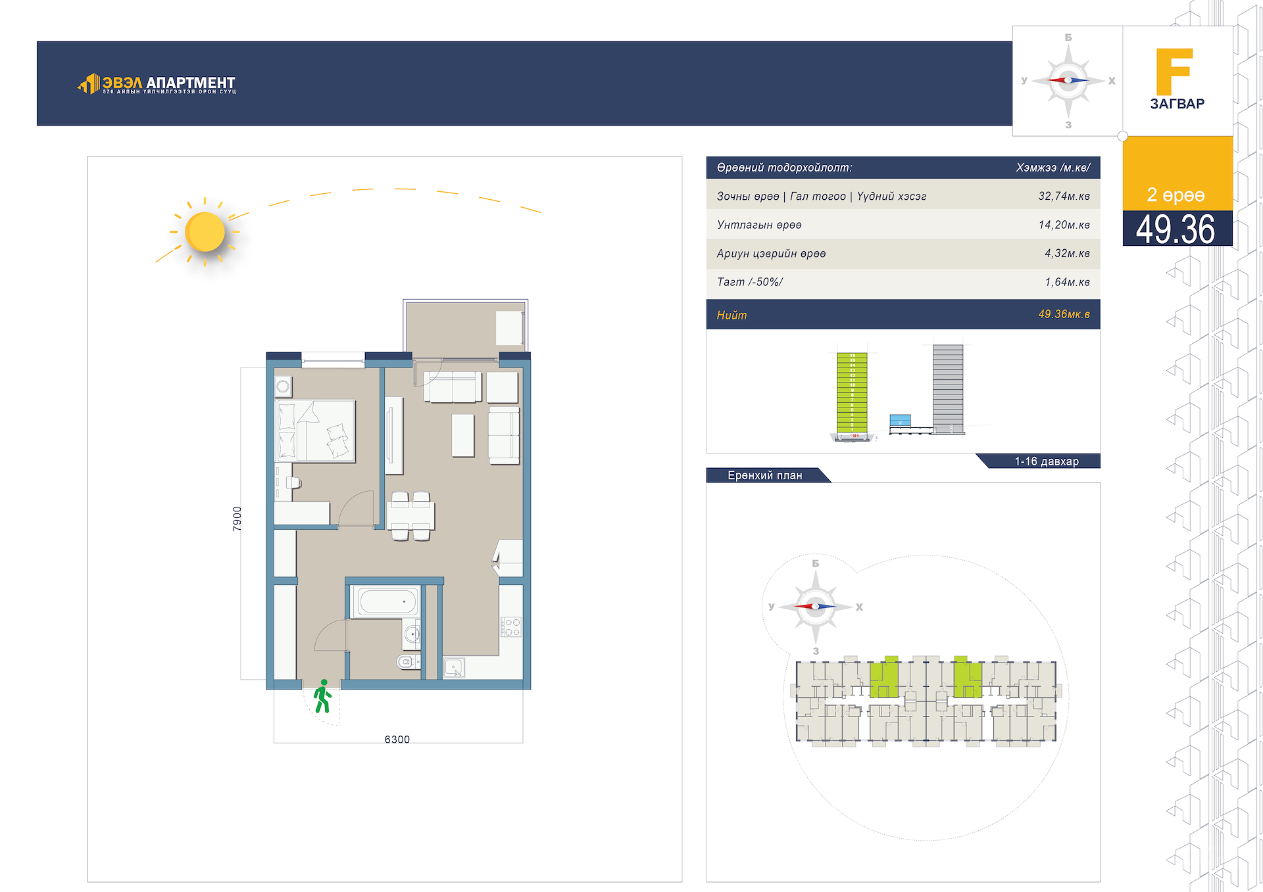Image resolution: width=1263 pixels, height=892 pixels.
Task: Click the 6300 dimension label
Action: (397, 739)
